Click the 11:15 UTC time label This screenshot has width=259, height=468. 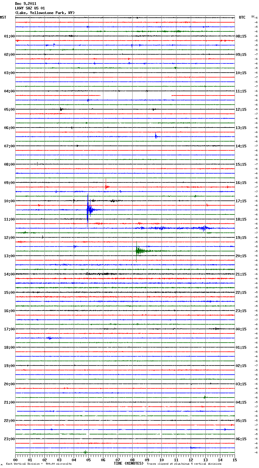pos(241,91)
